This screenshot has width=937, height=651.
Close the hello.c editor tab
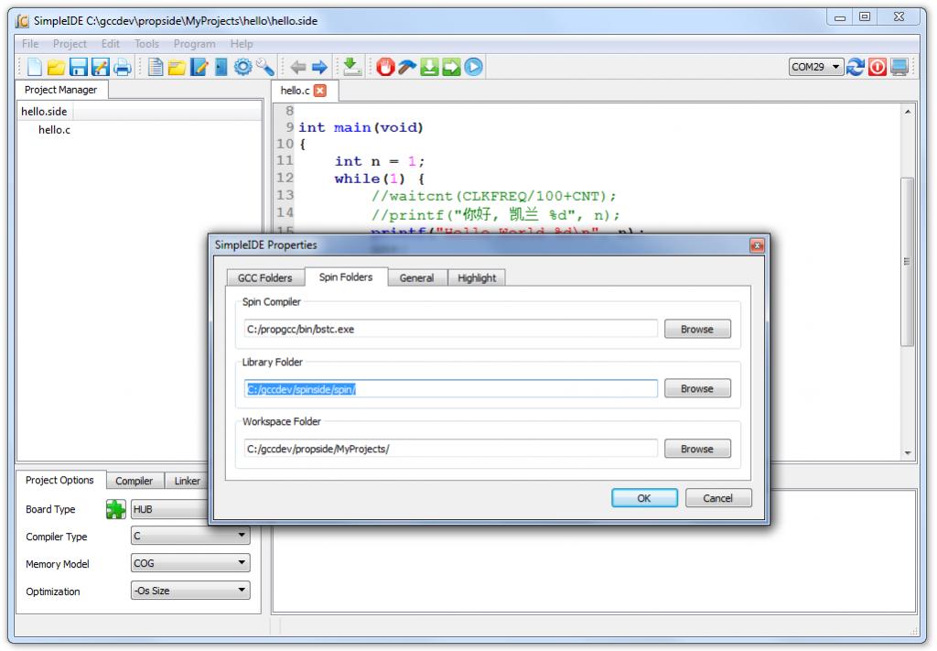(x=320, y=91)
